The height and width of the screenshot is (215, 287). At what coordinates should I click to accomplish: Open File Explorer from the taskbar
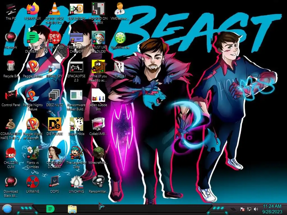(x=72, y=209)
